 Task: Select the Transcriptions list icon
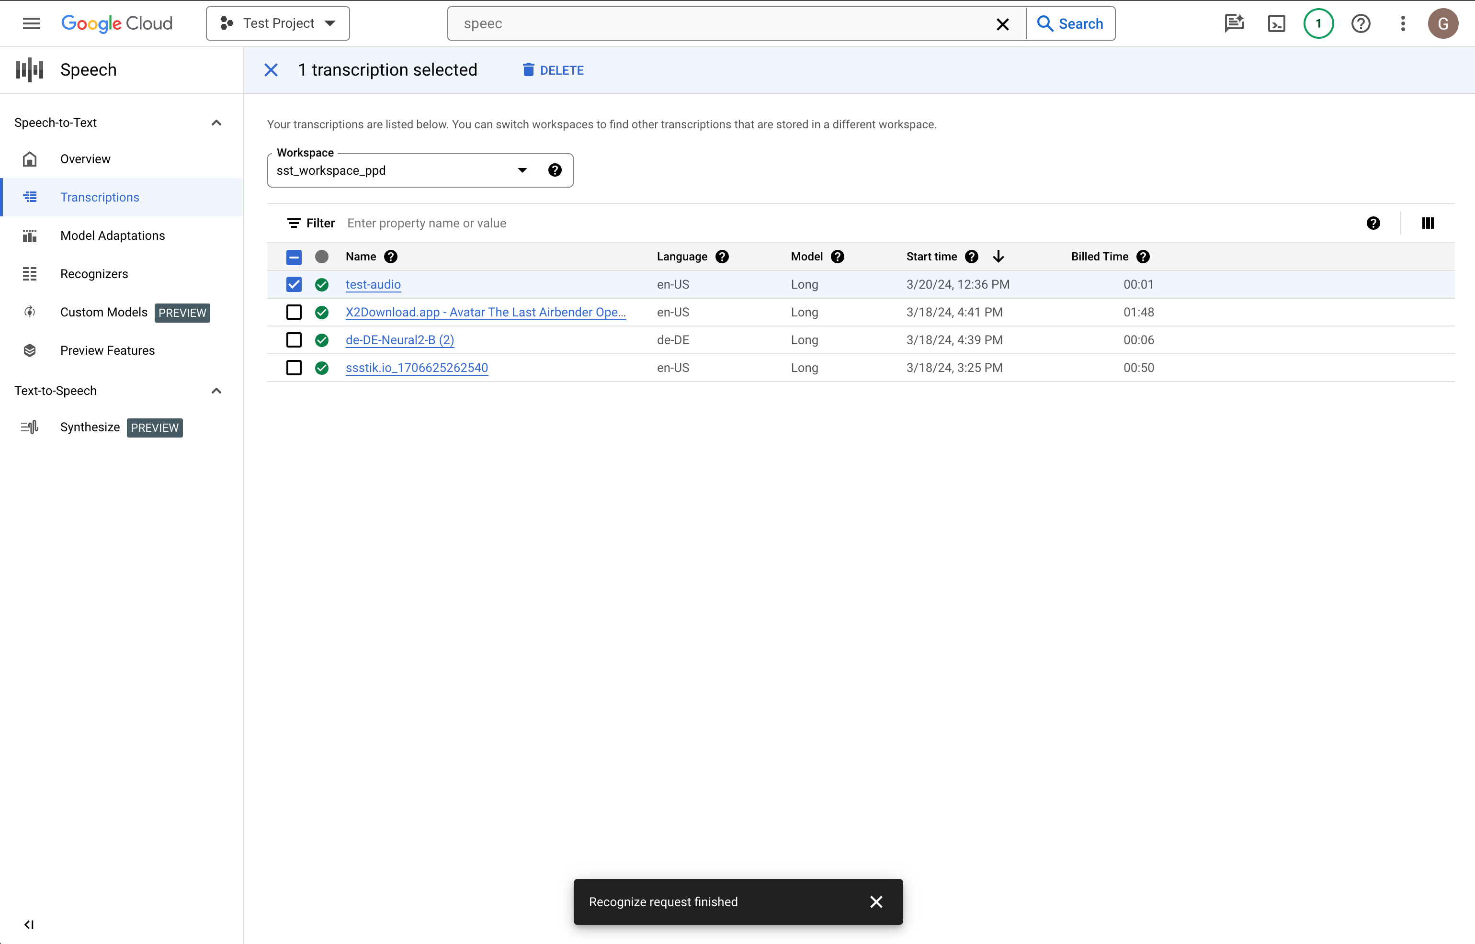tap(29, 197)
